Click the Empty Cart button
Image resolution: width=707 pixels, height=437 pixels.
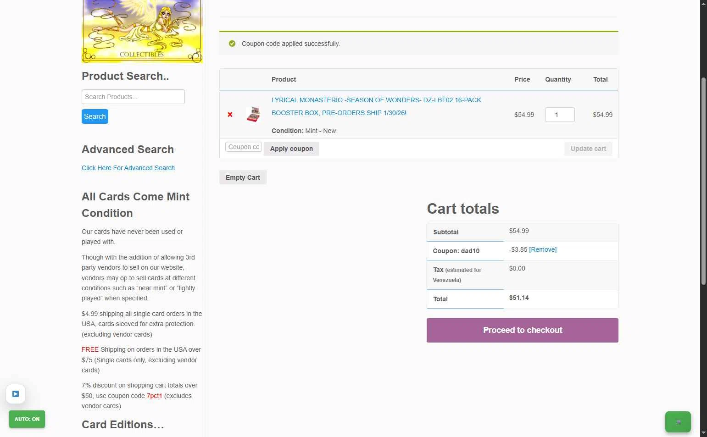[x=243, y=177]
